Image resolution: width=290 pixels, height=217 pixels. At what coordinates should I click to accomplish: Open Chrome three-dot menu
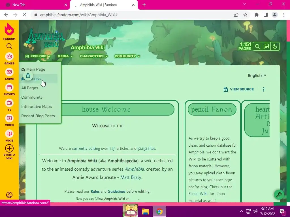pyautogui.click(x=284, y=15)
